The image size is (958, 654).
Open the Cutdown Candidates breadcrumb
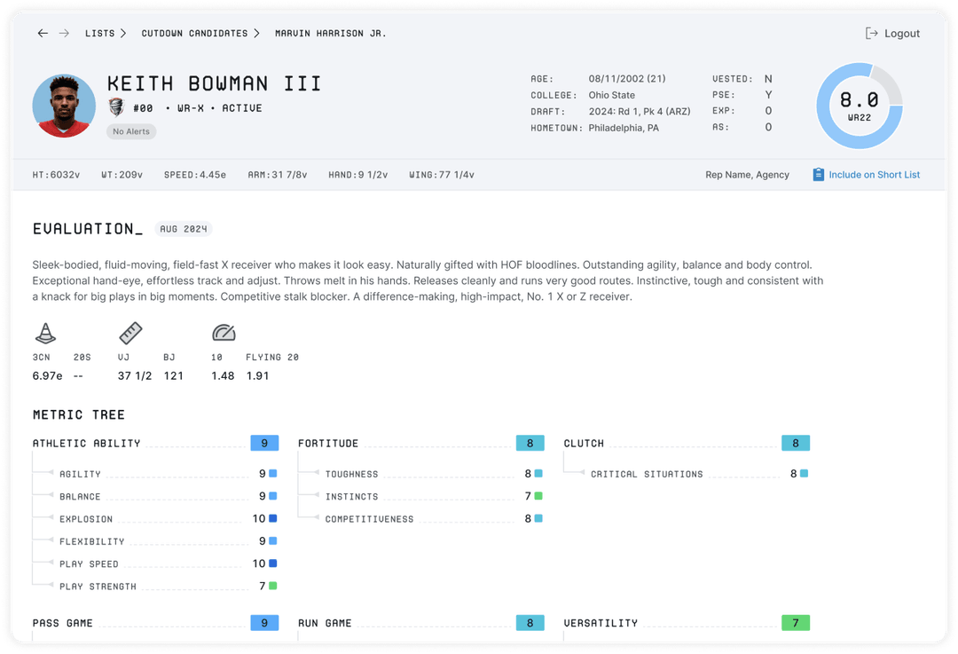coord(194,34)
